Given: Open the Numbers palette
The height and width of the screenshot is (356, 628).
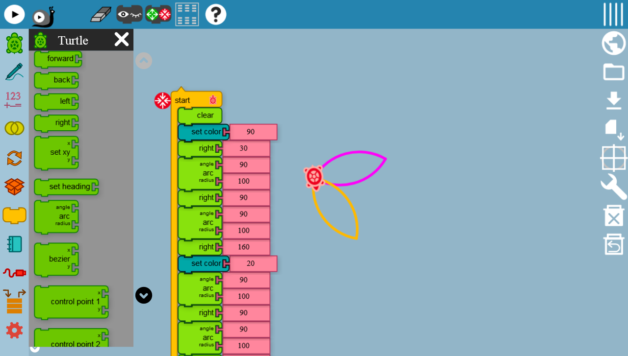Looking at the screenshot, I should [14, 97].
